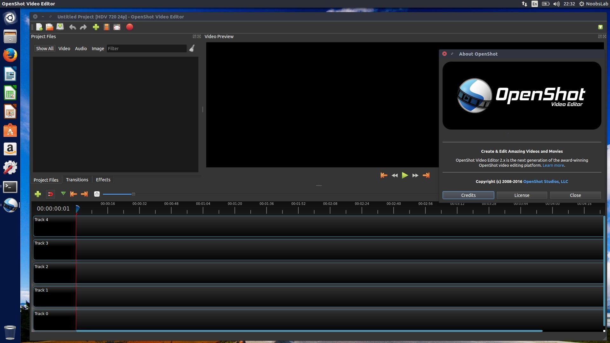This screenshot has height=343, width=610.
Task: Follow the Learn more link
Action: tap(553, 165)
